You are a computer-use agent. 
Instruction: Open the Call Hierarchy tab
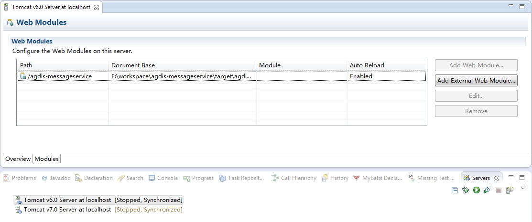click(x=294, y=178)
